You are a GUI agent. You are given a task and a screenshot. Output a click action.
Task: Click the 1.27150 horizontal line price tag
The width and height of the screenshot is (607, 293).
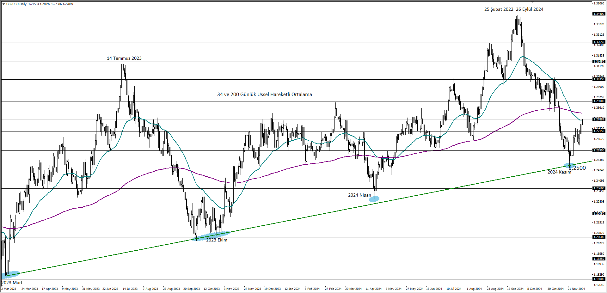point(599,131)
